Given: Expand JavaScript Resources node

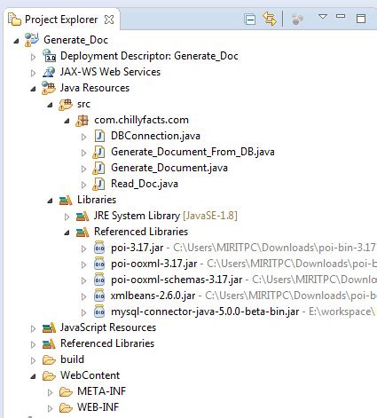Looking at the screenshot, I should pos(33,328).
